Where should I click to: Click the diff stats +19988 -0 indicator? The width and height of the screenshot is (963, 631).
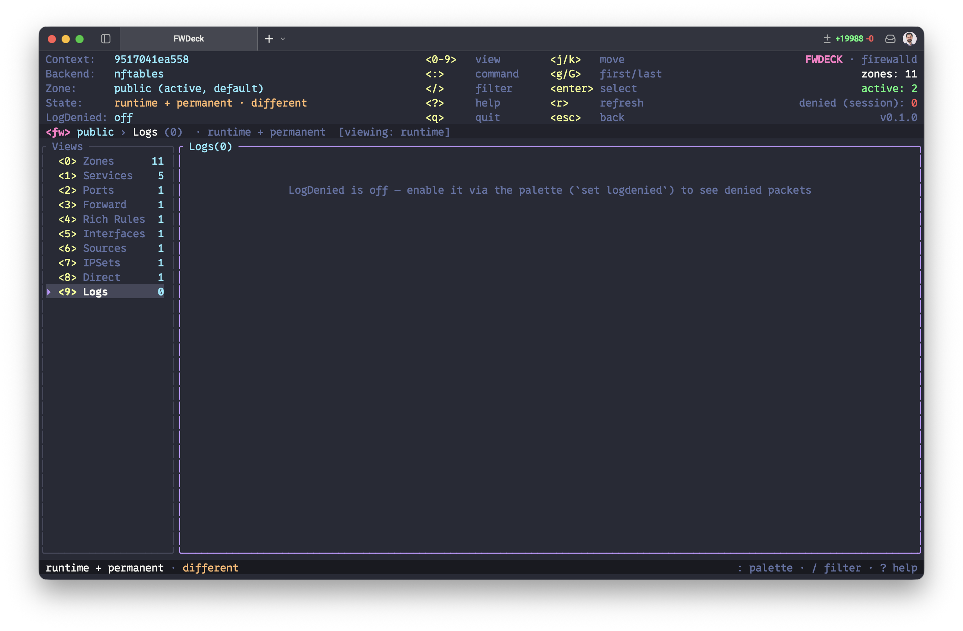(x=849, y=39)
